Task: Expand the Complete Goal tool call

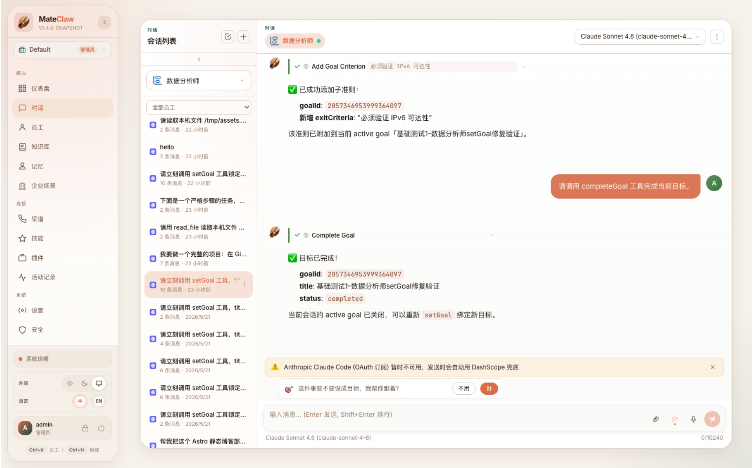Action: click(x=492, y=235)
